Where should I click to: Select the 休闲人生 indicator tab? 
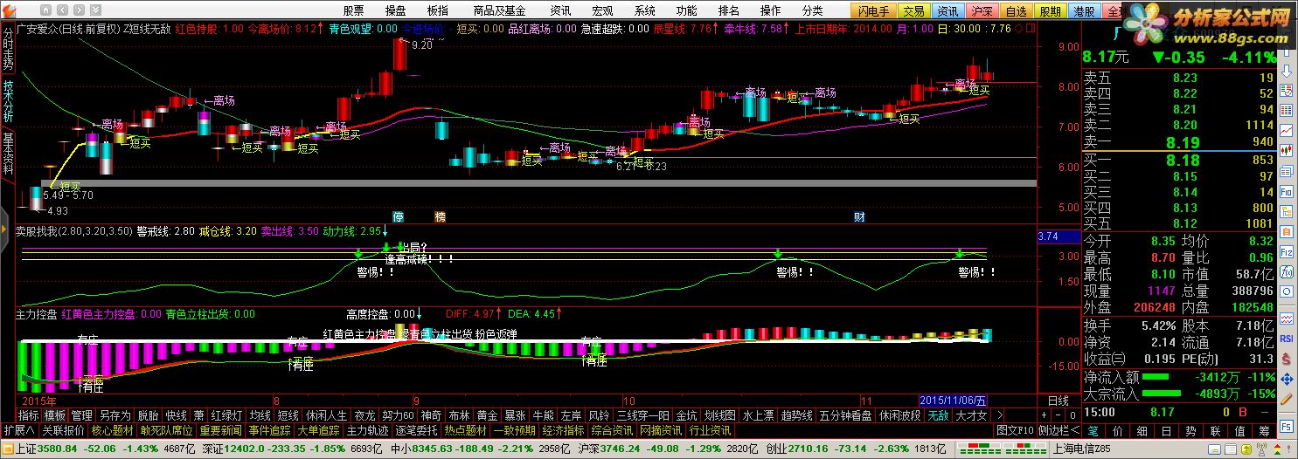pos(326,414)
